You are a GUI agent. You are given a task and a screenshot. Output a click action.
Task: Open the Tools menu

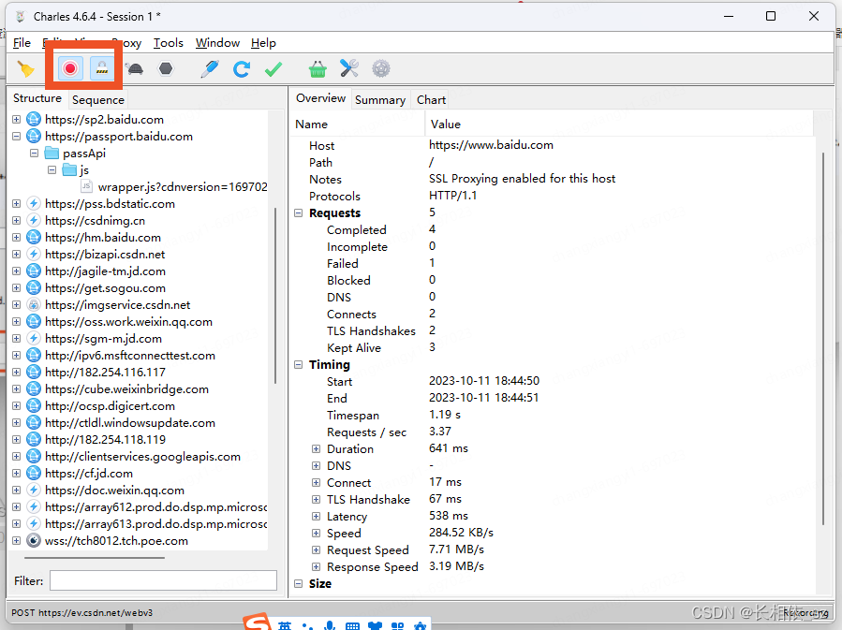168,43
